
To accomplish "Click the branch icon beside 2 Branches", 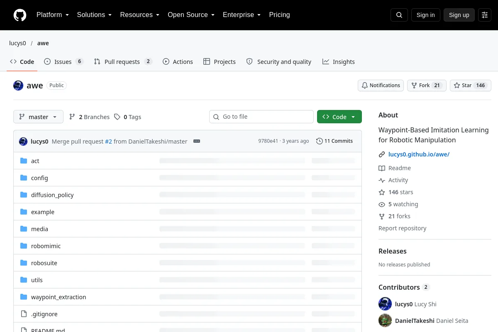I will [x=72, y=117].
